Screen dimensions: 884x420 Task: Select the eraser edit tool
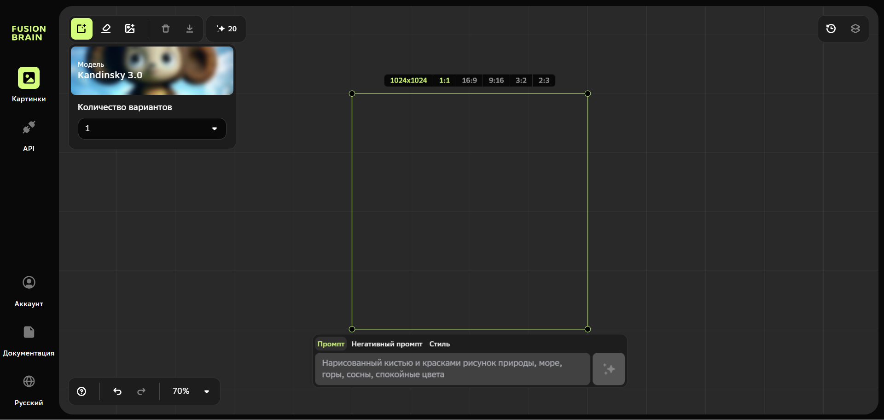tap(106, 29)
